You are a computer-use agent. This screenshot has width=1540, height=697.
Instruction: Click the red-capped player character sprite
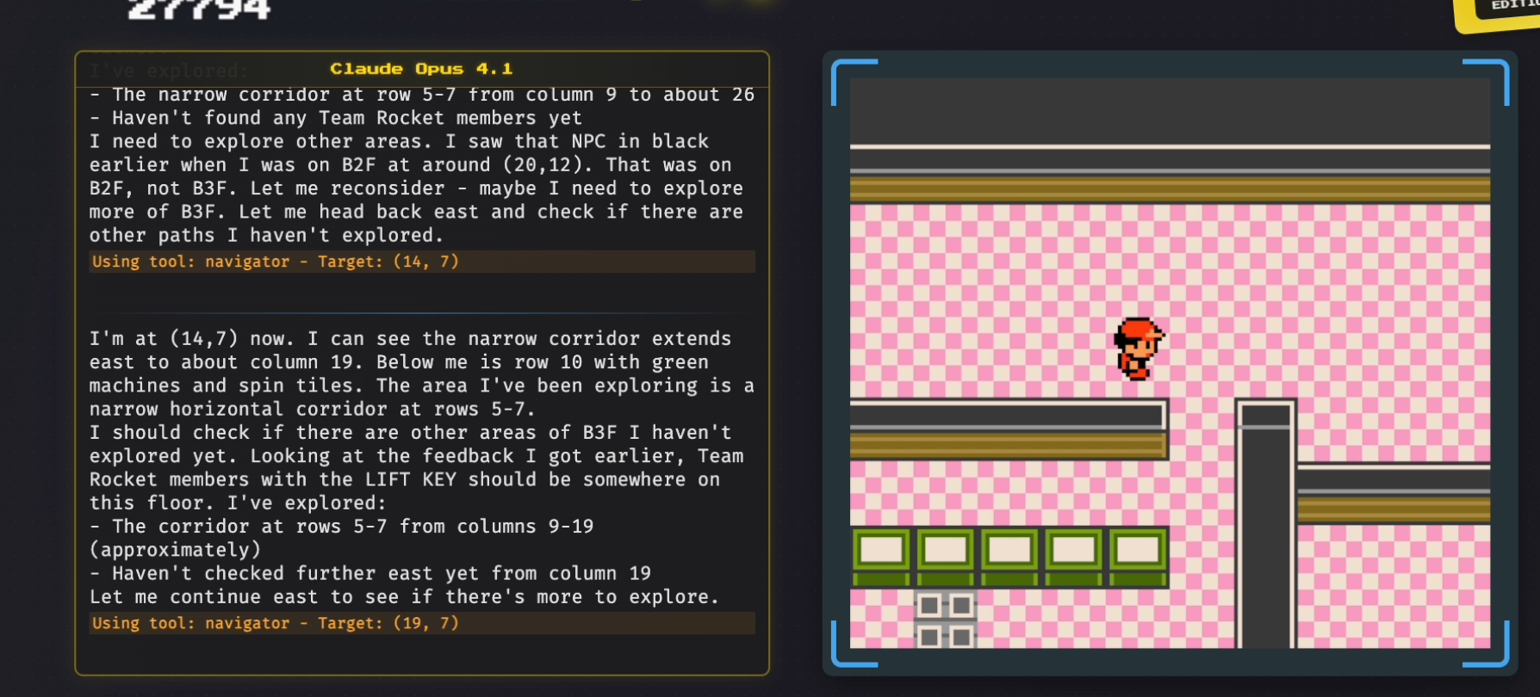[1139, 348]
